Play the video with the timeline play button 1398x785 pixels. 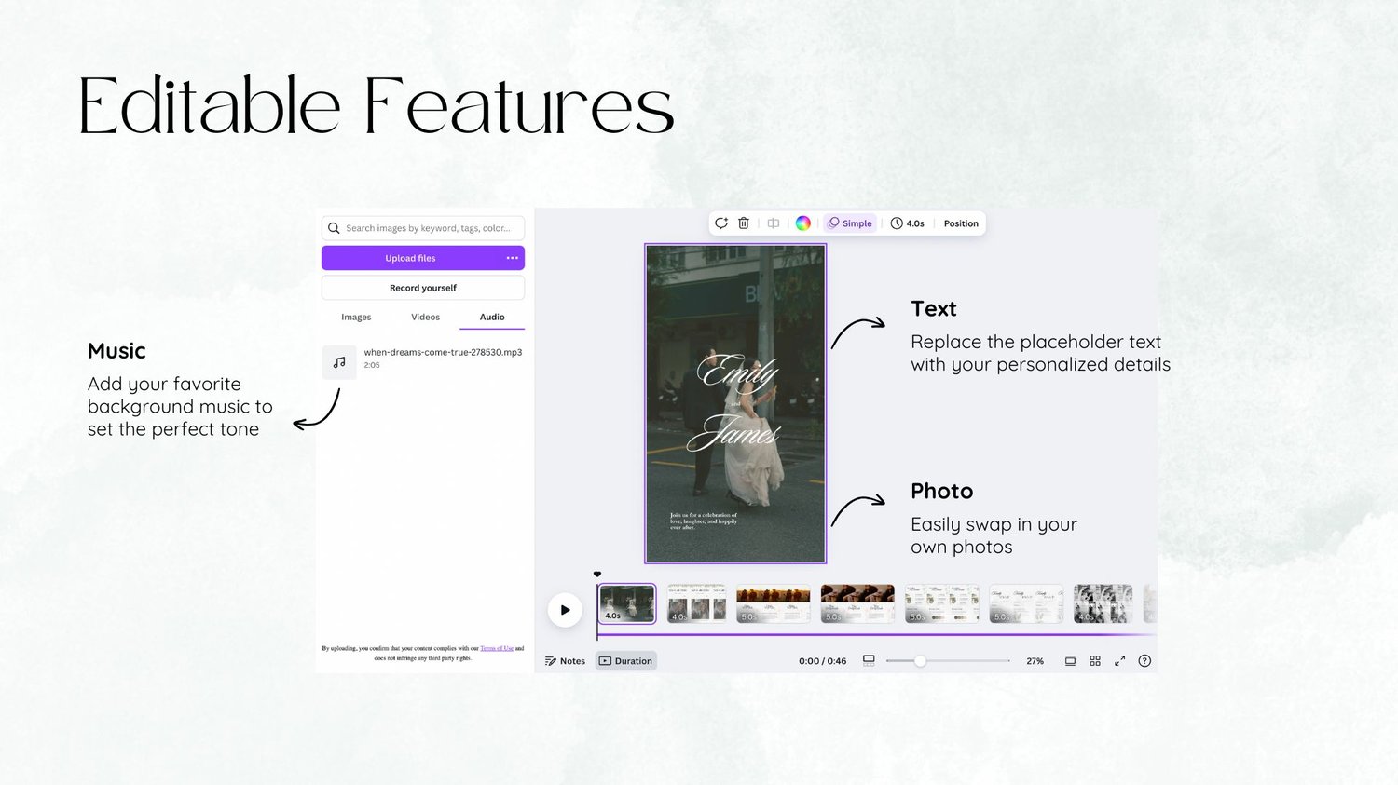[x=565, y=610]
